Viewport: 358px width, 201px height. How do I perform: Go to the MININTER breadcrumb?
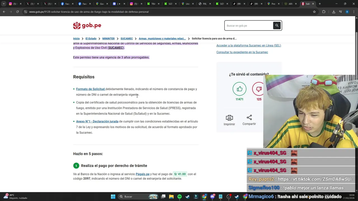click(109, 39)
